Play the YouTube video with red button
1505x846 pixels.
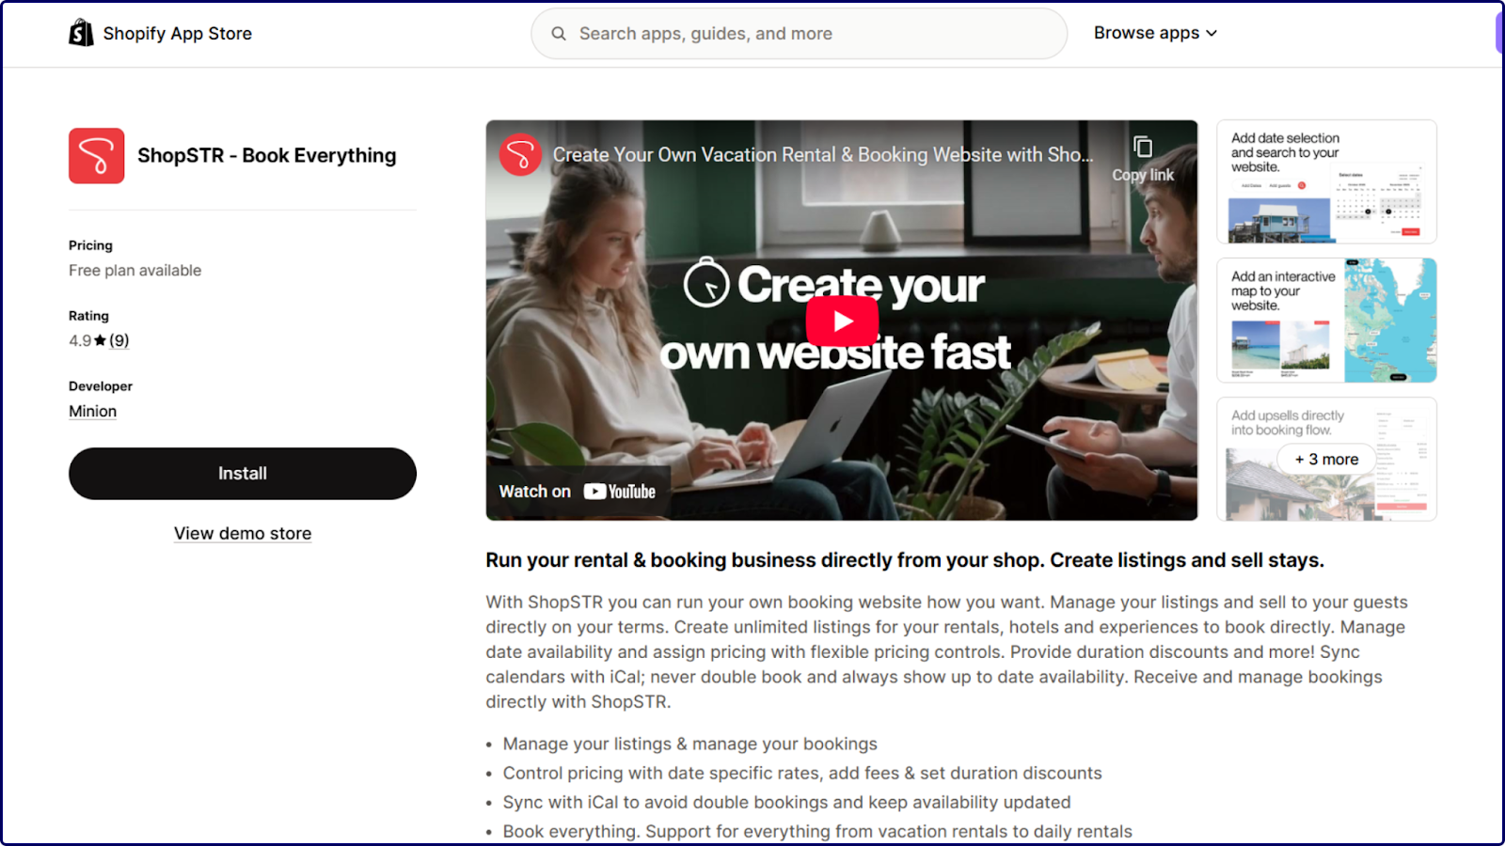[842, 321]
